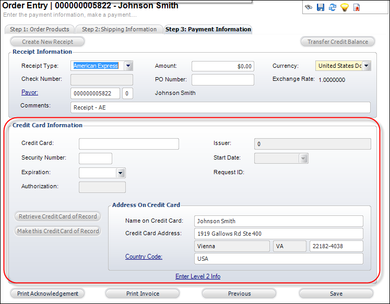Click the binoculars search icon
The height and width of the screenshot is (304, 390).
[309, 7]
